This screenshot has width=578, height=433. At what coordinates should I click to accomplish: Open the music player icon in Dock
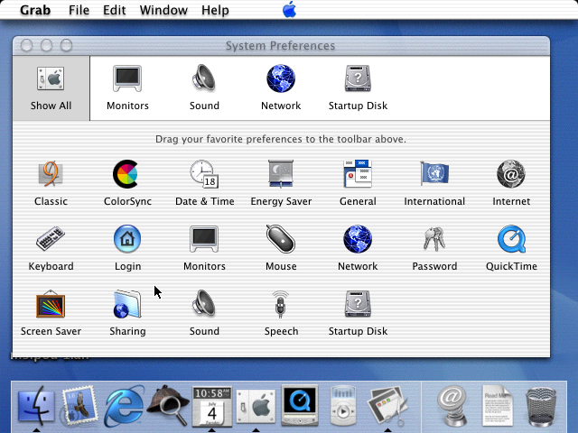pos(343,406)
